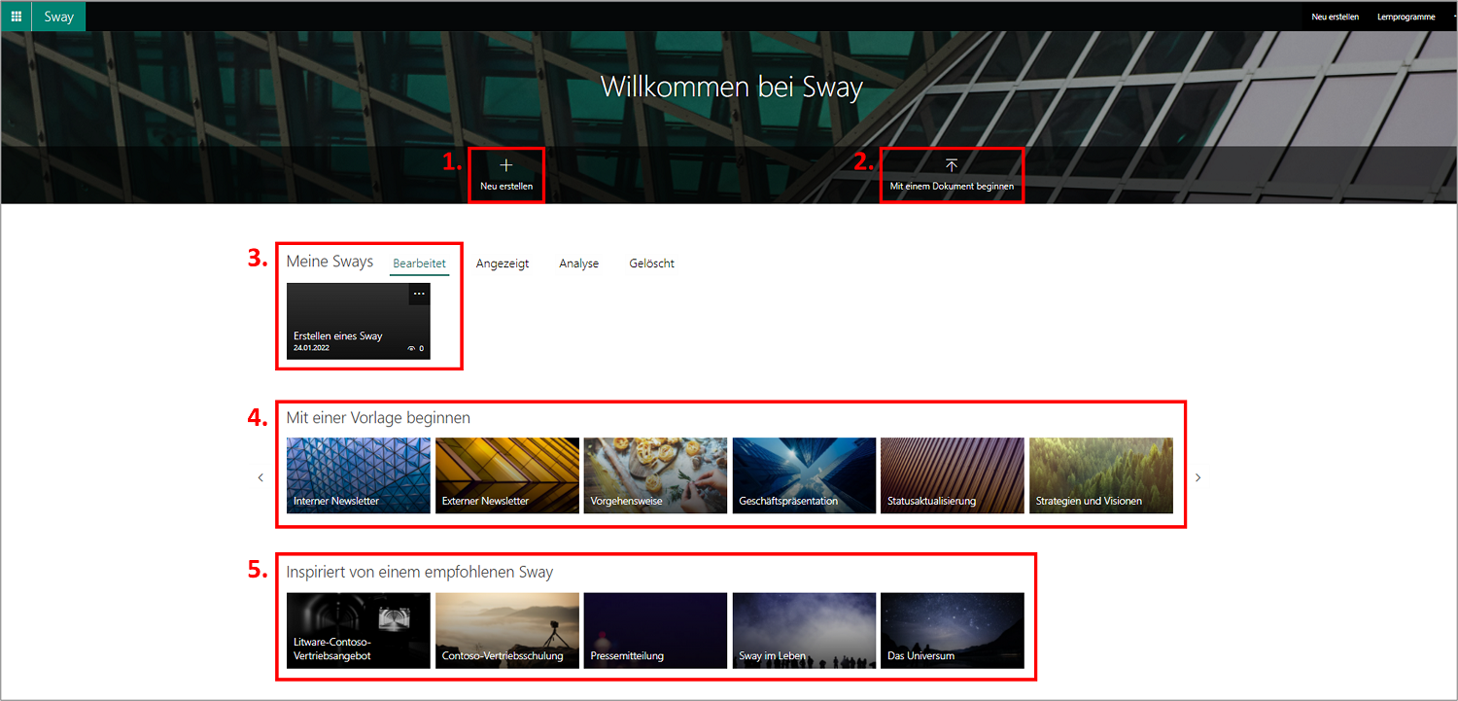Click the Mit einer Vorlage beginnen heading
This screenshot has width=1458, height=701.
pos(378,418)
